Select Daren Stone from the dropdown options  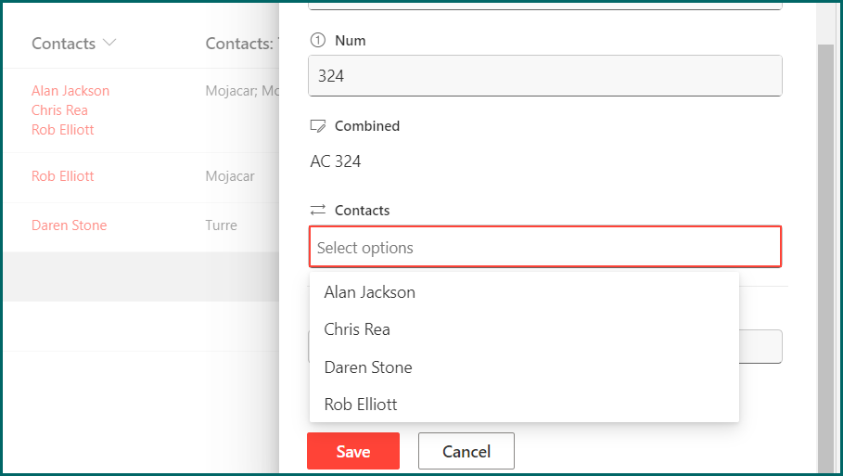(368, 367)
